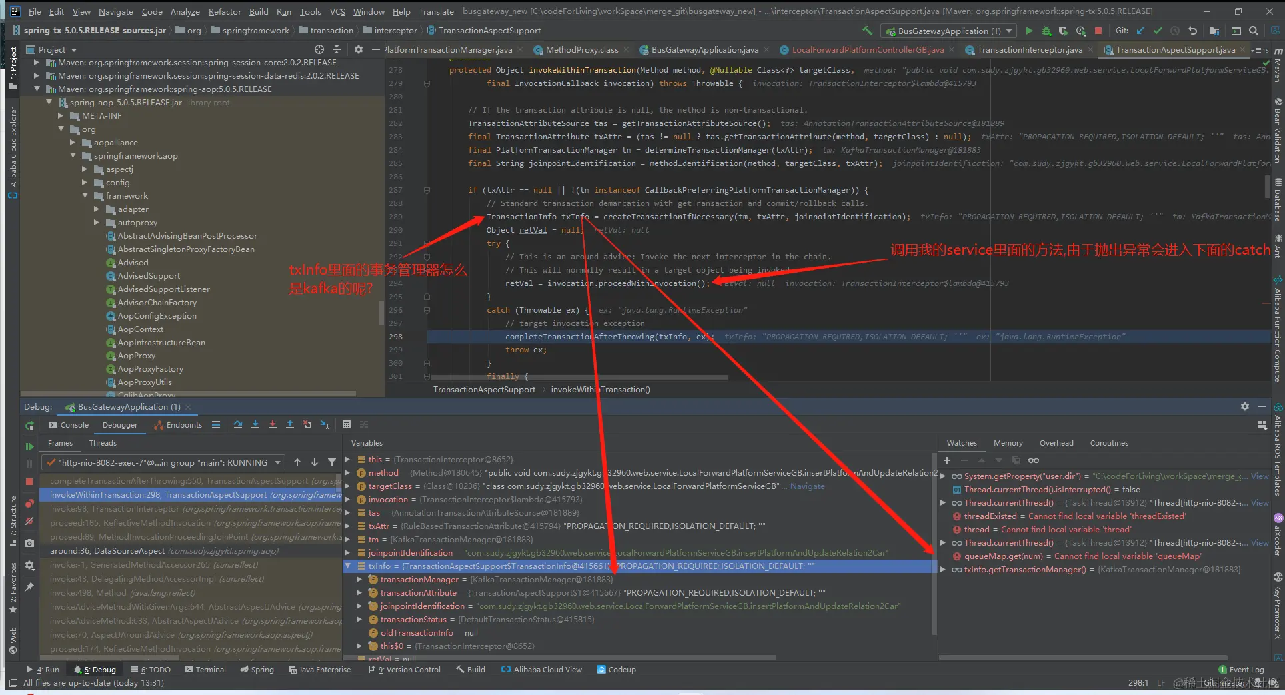Click Navigate link next to targetClass

[807, 486]
